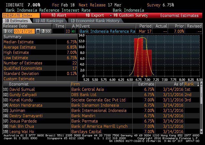This screenshot has width=205, height=145.
Task: Click the Rank column sort arrow
Action: pyautogui.click(x=198, y=84)
